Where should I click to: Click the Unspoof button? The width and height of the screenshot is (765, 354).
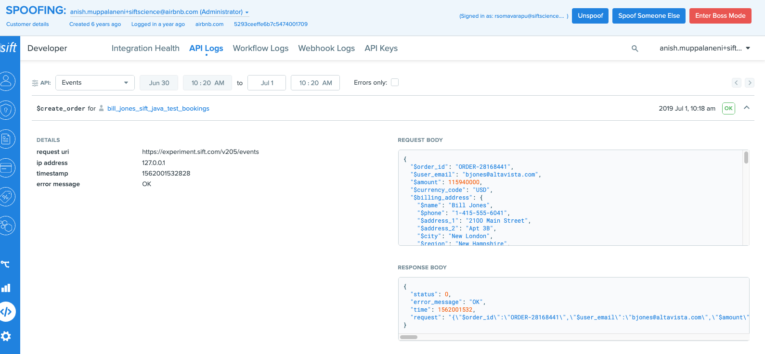pyautogui.click(x=590, y=16)
